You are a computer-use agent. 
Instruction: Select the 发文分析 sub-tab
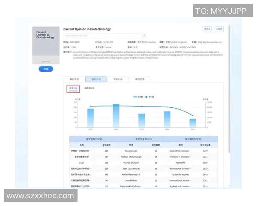point(73,88)
